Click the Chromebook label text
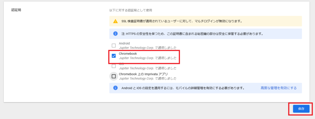This screenshot has width=315, height=119. click(x=128, y=54)
